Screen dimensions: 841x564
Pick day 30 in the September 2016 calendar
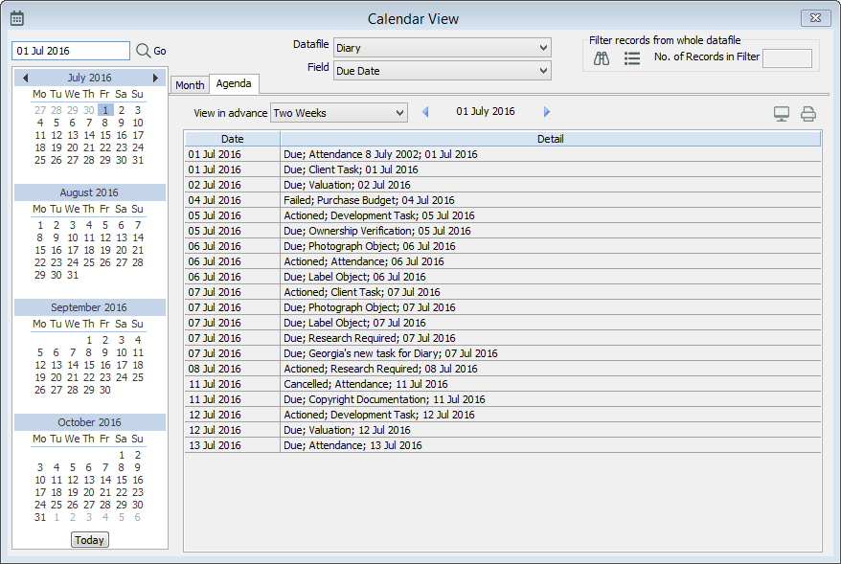105,391
